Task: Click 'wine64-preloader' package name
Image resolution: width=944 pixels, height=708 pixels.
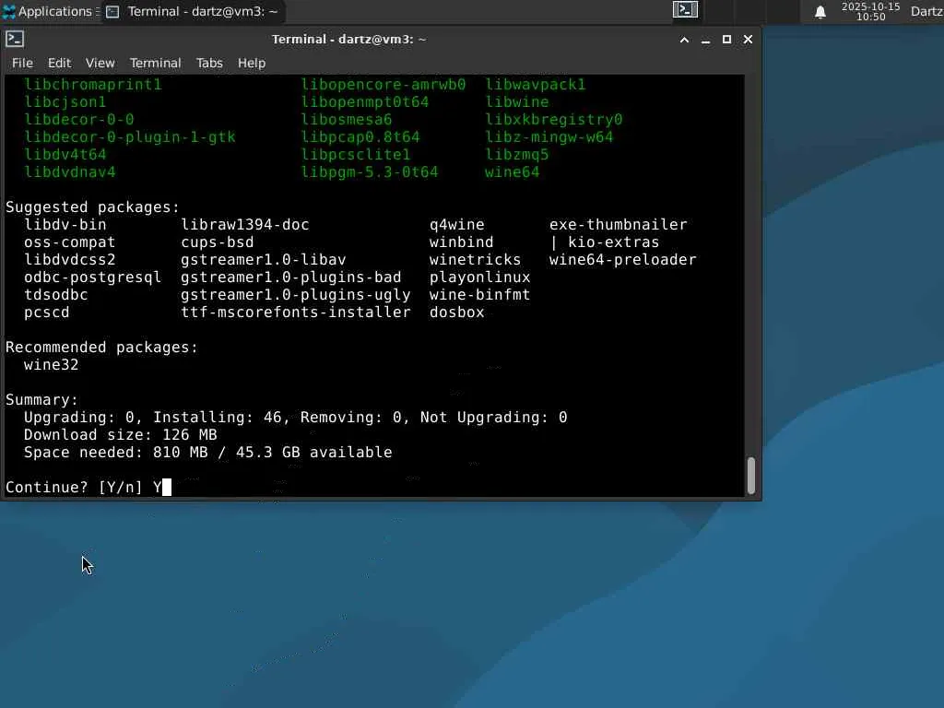Action: [x=622, y=259]
